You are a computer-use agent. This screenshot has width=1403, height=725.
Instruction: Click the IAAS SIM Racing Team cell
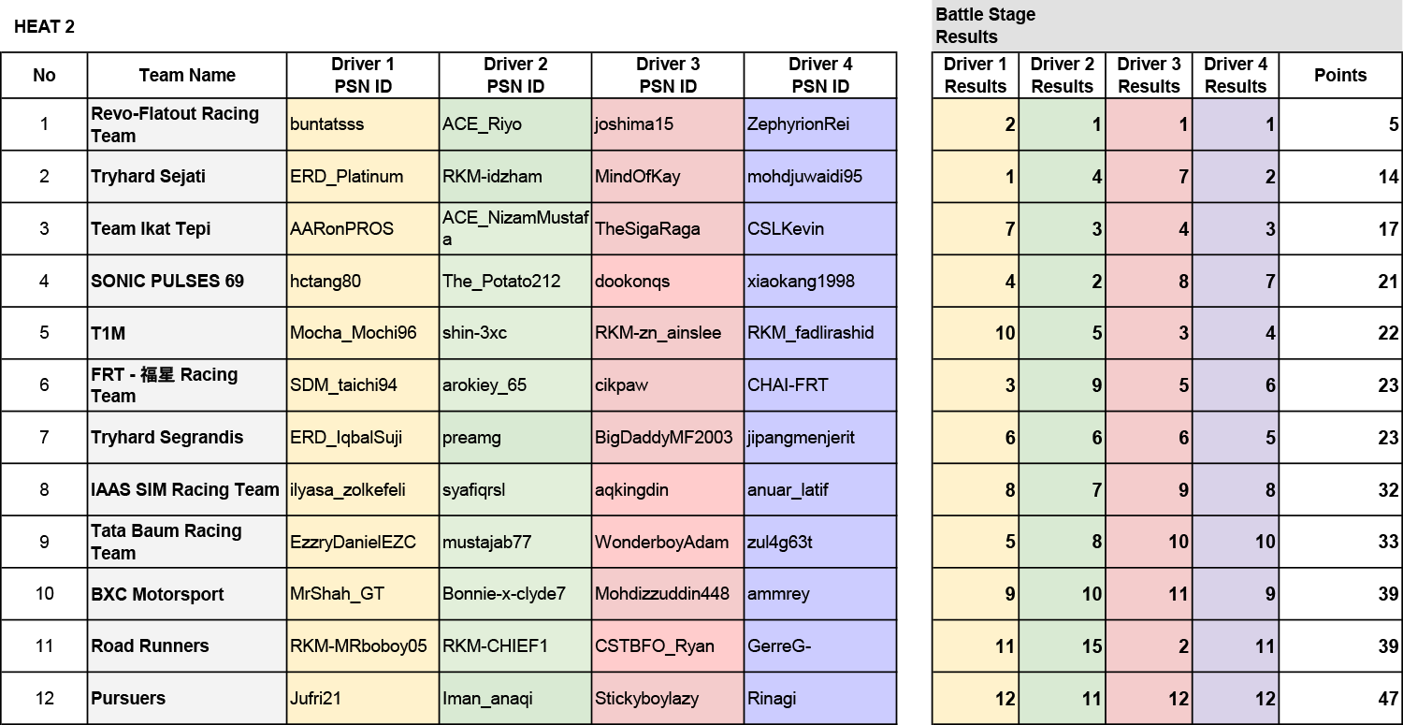tap(187, 489)
